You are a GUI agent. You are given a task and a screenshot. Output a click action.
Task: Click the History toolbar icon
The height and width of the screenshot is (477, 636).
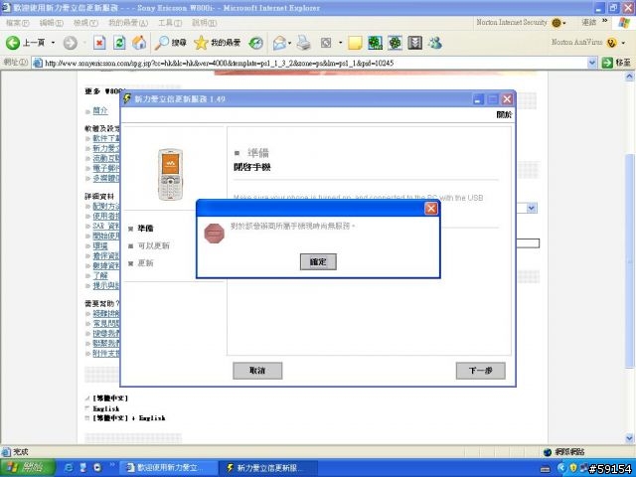pos(255,43)
